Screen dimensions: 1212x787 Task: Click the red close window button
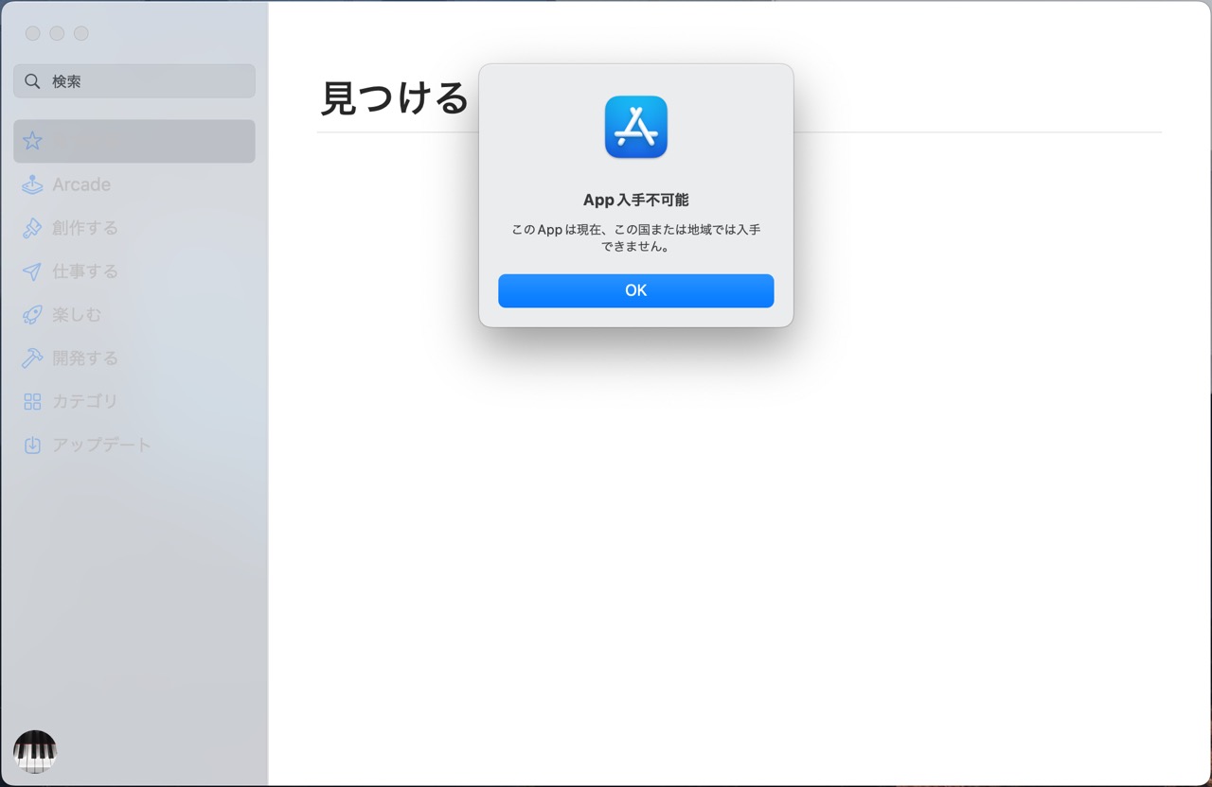[32, 33]
